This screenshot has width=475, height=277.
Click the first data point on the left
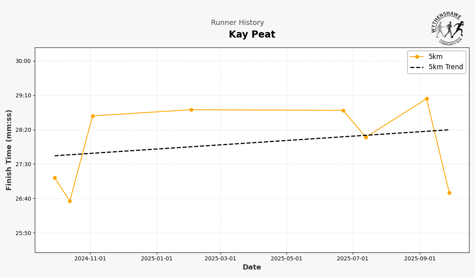pyautogui.click(x=55, y=178)
